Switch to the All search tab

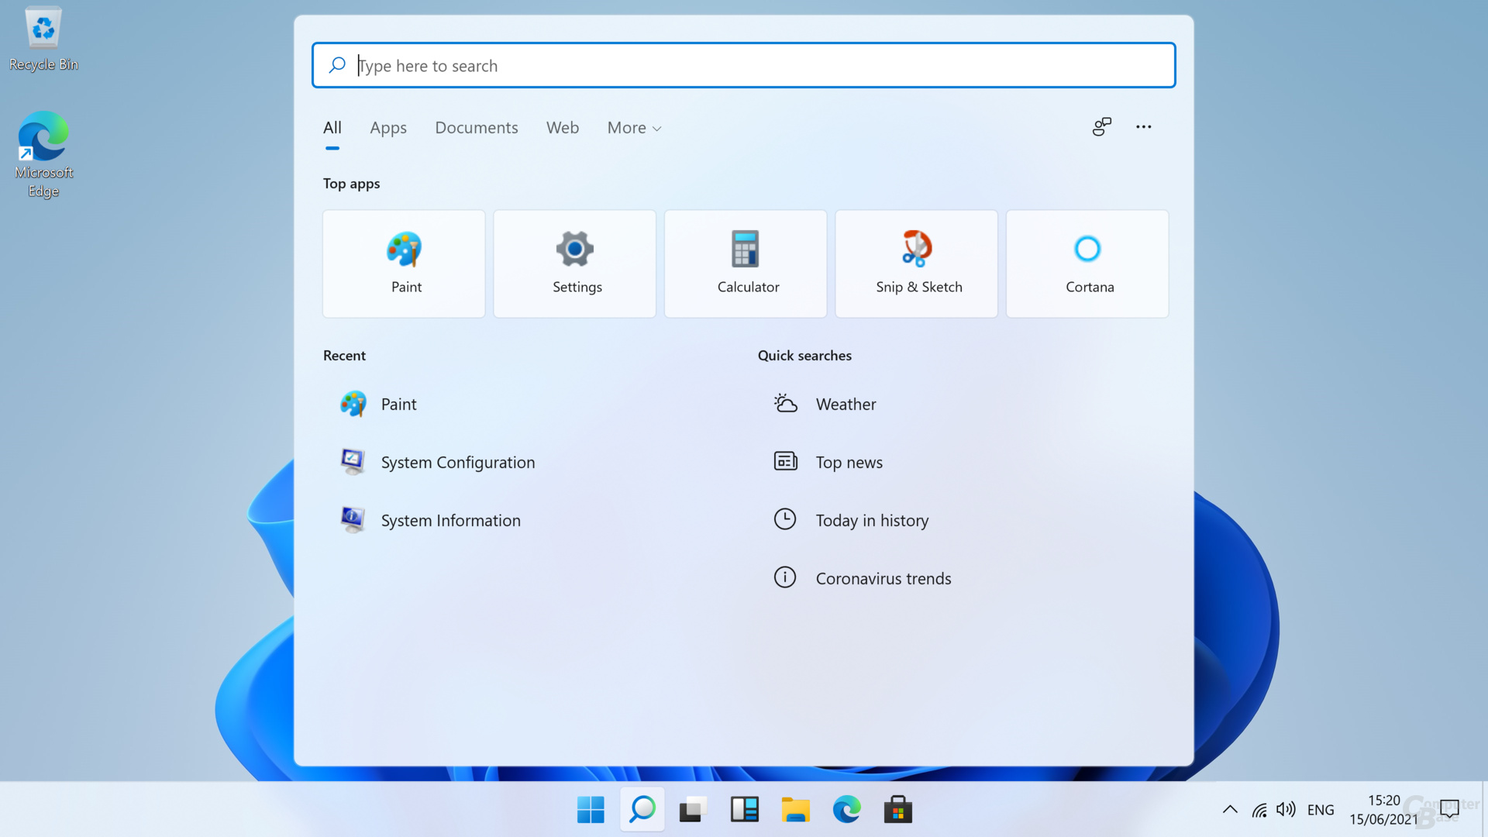332,128
